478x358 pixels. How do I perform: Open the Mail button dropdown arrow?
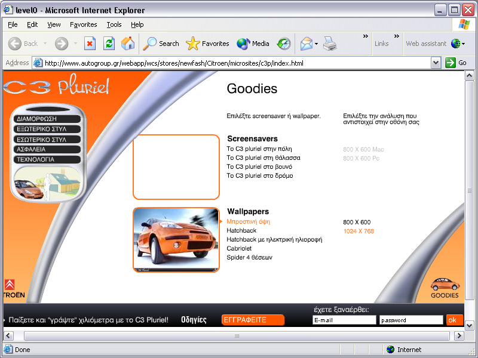point(317,44)
